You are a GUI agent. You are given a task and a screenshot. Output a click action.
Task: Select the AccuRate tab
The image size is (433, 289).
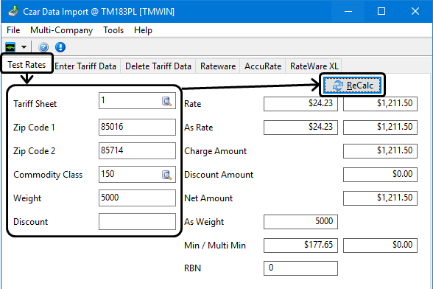263,66
